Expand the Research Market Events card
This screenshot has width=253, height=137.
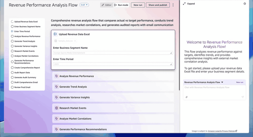(x=113, y=108)
